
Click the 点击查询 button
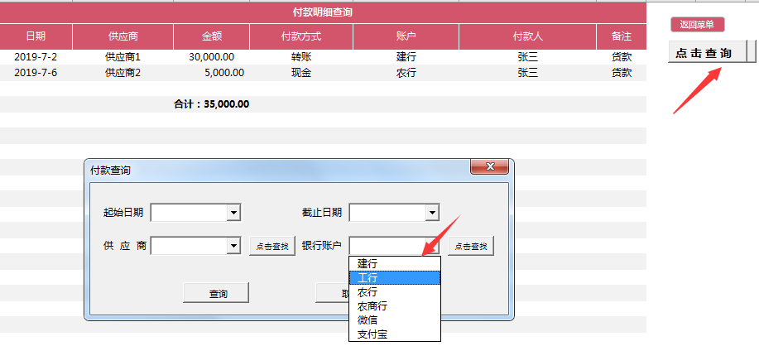pyautogui.click(x=707, y=52)
